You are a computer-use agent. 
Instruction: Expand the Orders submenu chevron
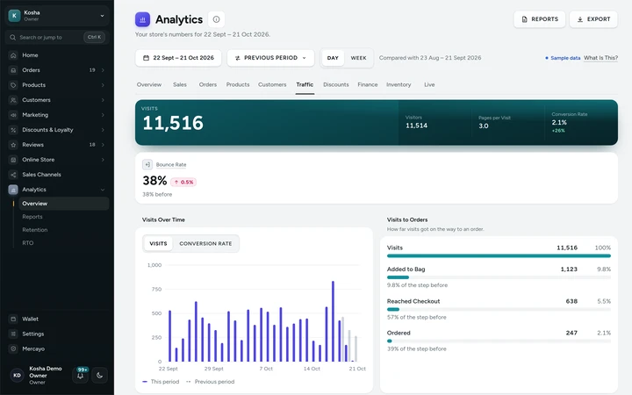pos(103,70)
